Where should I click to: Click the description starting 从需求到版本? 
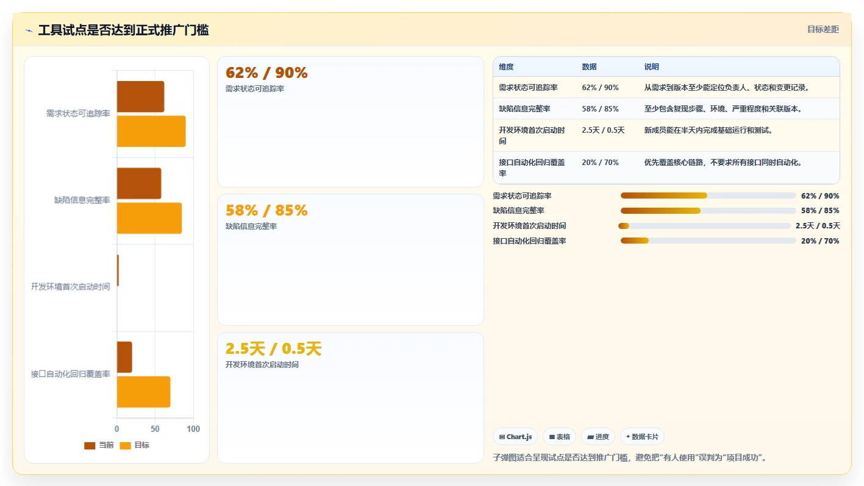(x=727, y=88)
